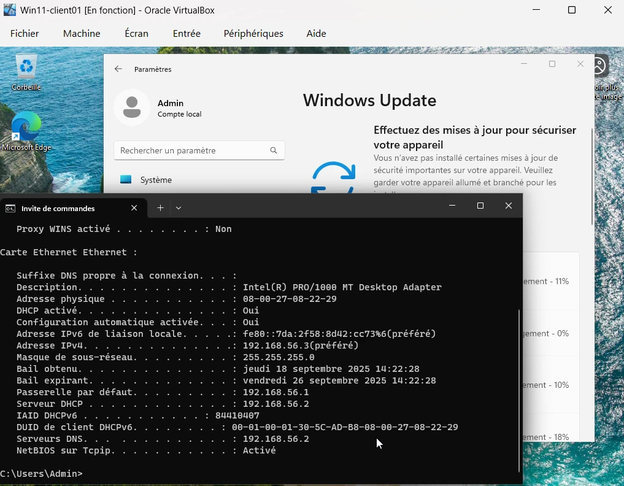The height and width of the screenshot is (486, 624).
Task: Click the Carte Ethernet Ethernet line
Action: pos(69,252)
